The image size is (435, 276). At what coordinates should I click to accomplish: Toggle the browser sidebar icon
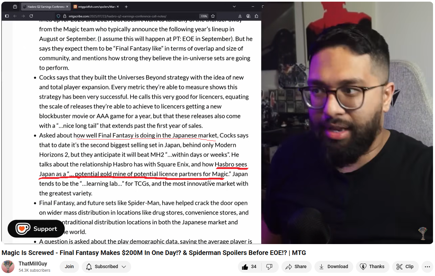(x=7, y=16)
